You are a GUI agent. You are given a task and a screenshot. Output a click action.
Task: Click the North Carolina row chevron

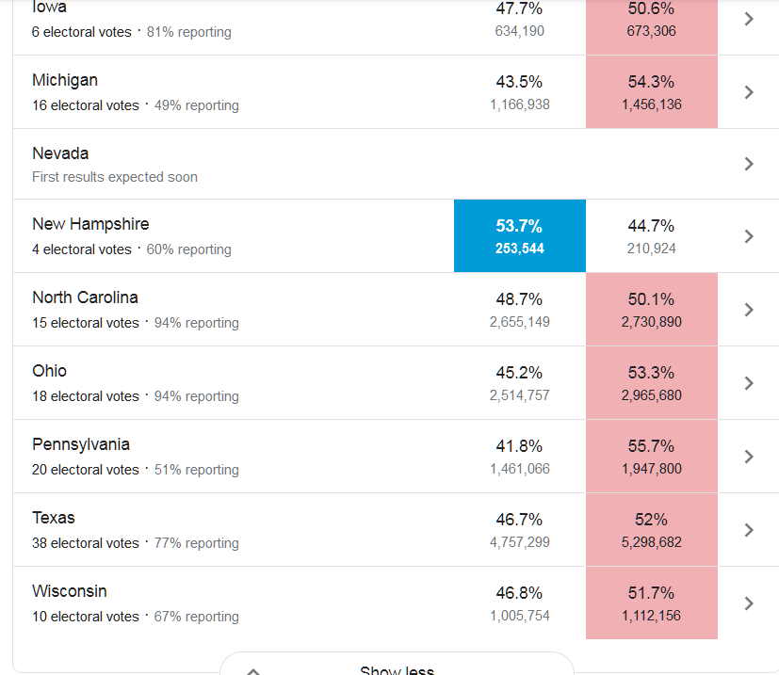749,310
